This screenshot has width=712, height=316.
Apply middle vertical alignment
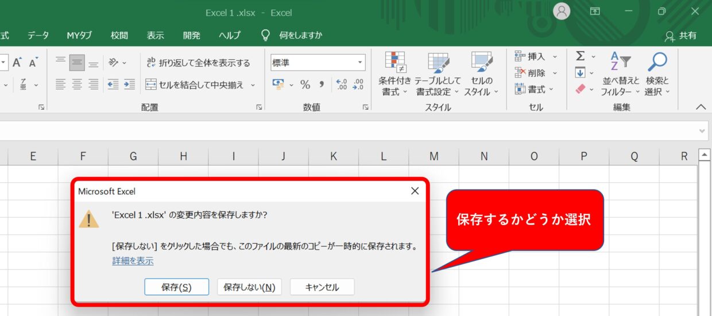(x=77, y=62)
